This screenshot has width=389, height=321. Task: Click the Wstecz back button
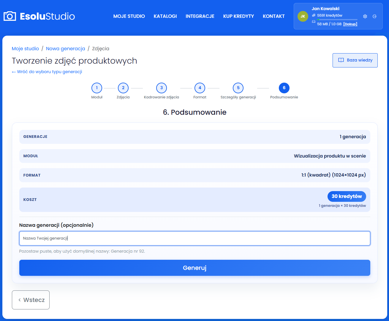[x=31, y=300]
